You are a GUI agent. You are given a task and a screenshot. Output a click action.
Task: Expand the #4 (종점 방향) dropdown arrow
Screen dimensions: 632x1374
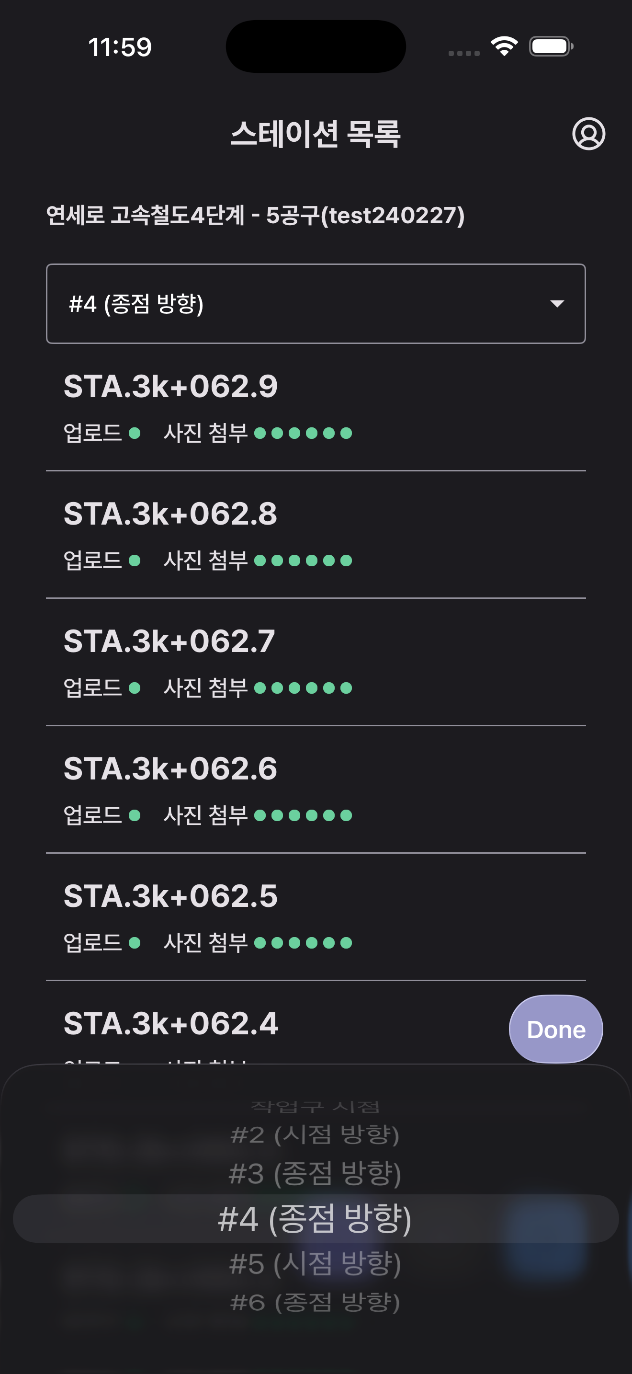tap(557, 303)
